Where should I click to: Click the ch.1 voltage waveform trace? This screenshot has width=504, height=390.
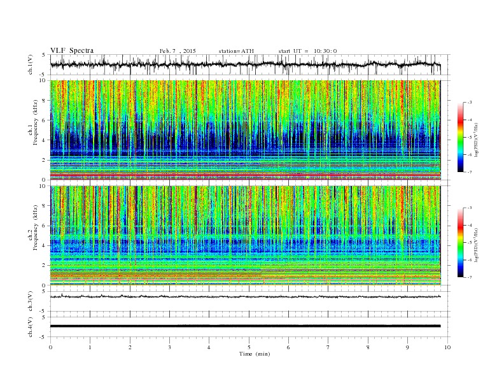coord(245,64)
